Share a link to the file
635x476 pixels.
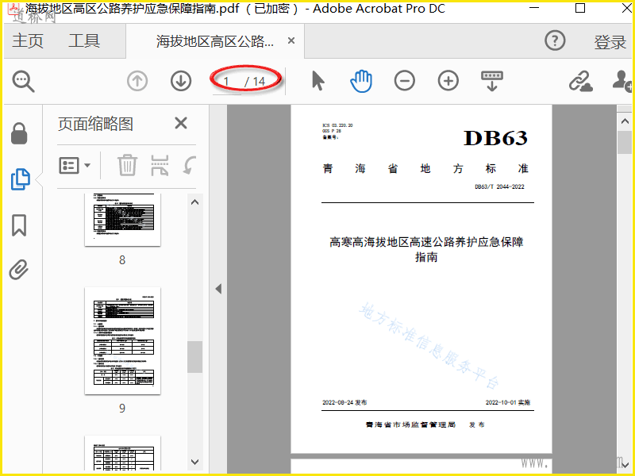click(x=580, y=81)
